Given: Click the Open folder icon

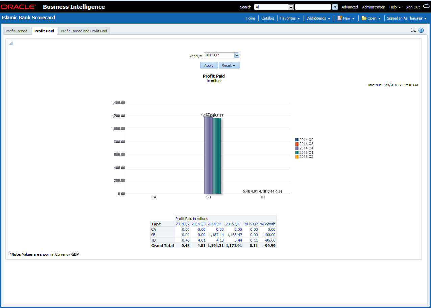Looking at the screenshot, I should [364, 18].
